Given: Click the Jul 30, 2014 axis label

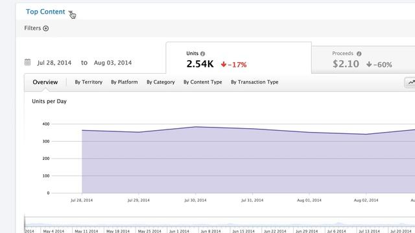Looking at the screenshot, I should (x=195, y=200).
